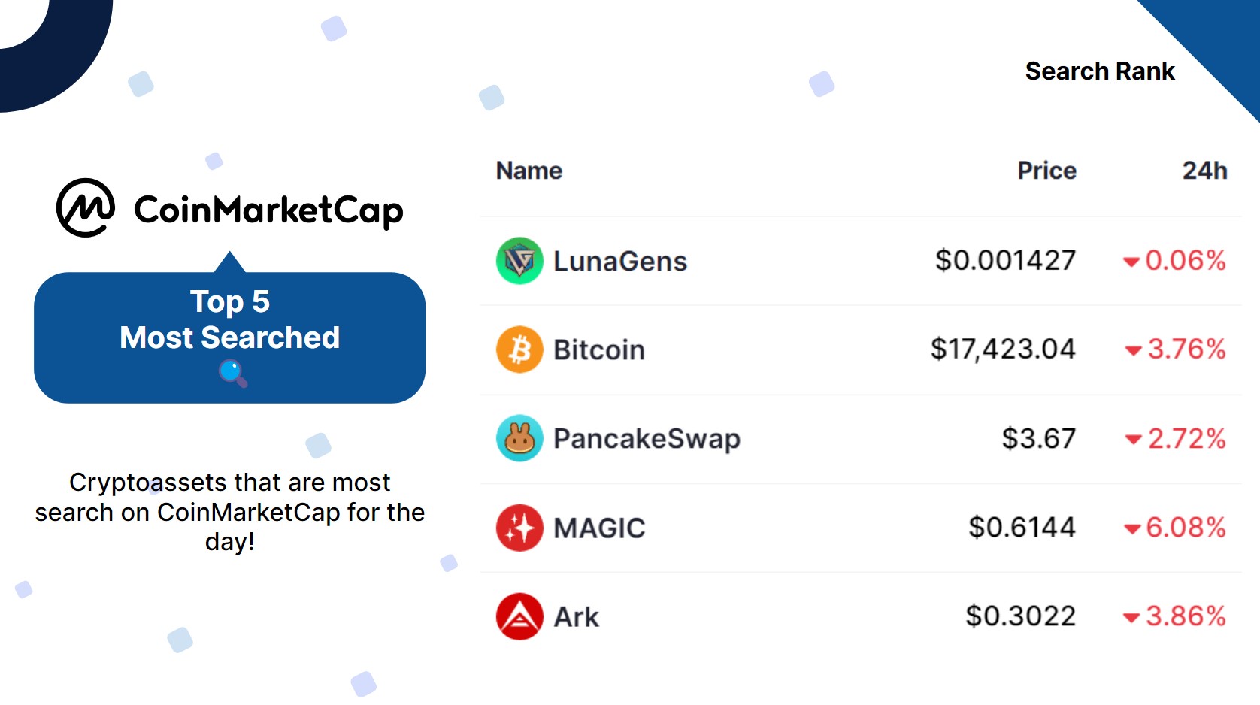Click the red Ark triangle icon
The width and height of the screenshot is (1260, 705).
point(519,616)
